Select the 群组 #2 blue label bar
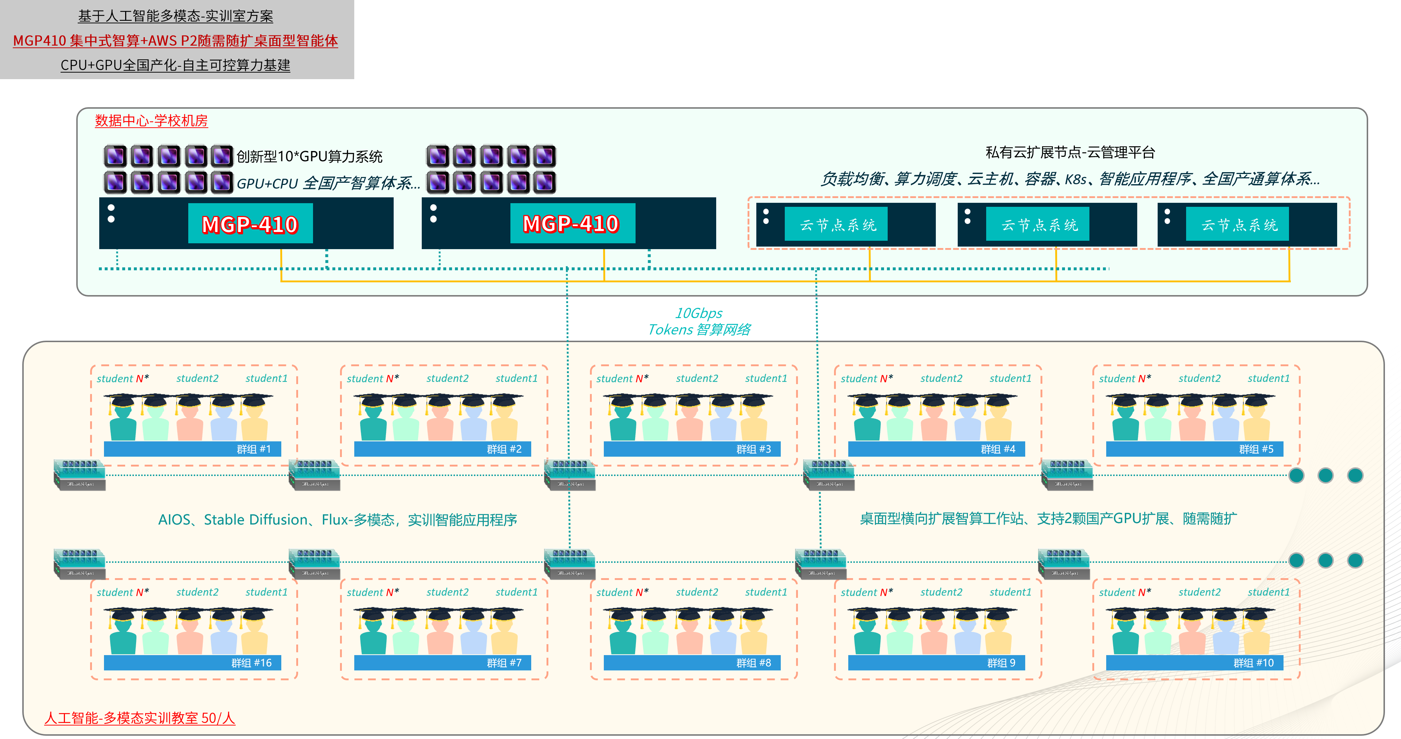The width and height of the screenshot is (1401, 739). (442, 449)
